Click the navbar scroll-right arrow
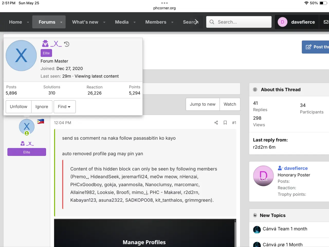 [x=196, y=22]
